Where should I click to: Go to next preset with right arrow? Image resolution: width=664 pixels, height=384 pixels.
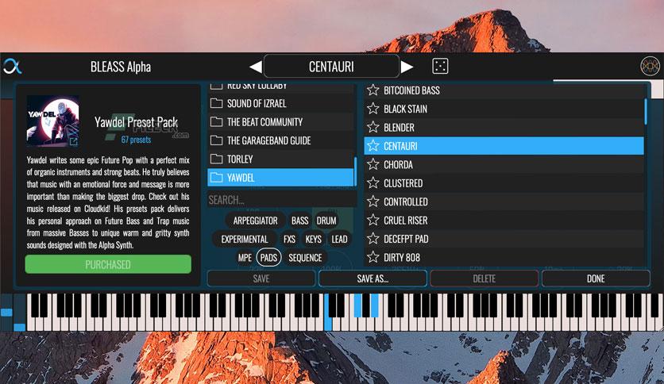407,67
